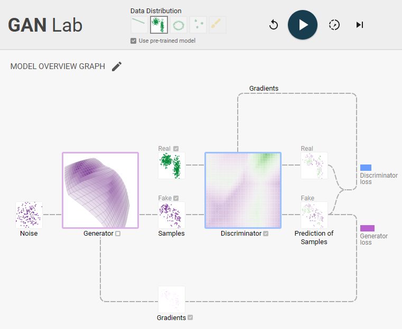Toggle the Real samples checkbox
Image resolution: width=402 pixels, height=329 pixels.
coord(176,149)
